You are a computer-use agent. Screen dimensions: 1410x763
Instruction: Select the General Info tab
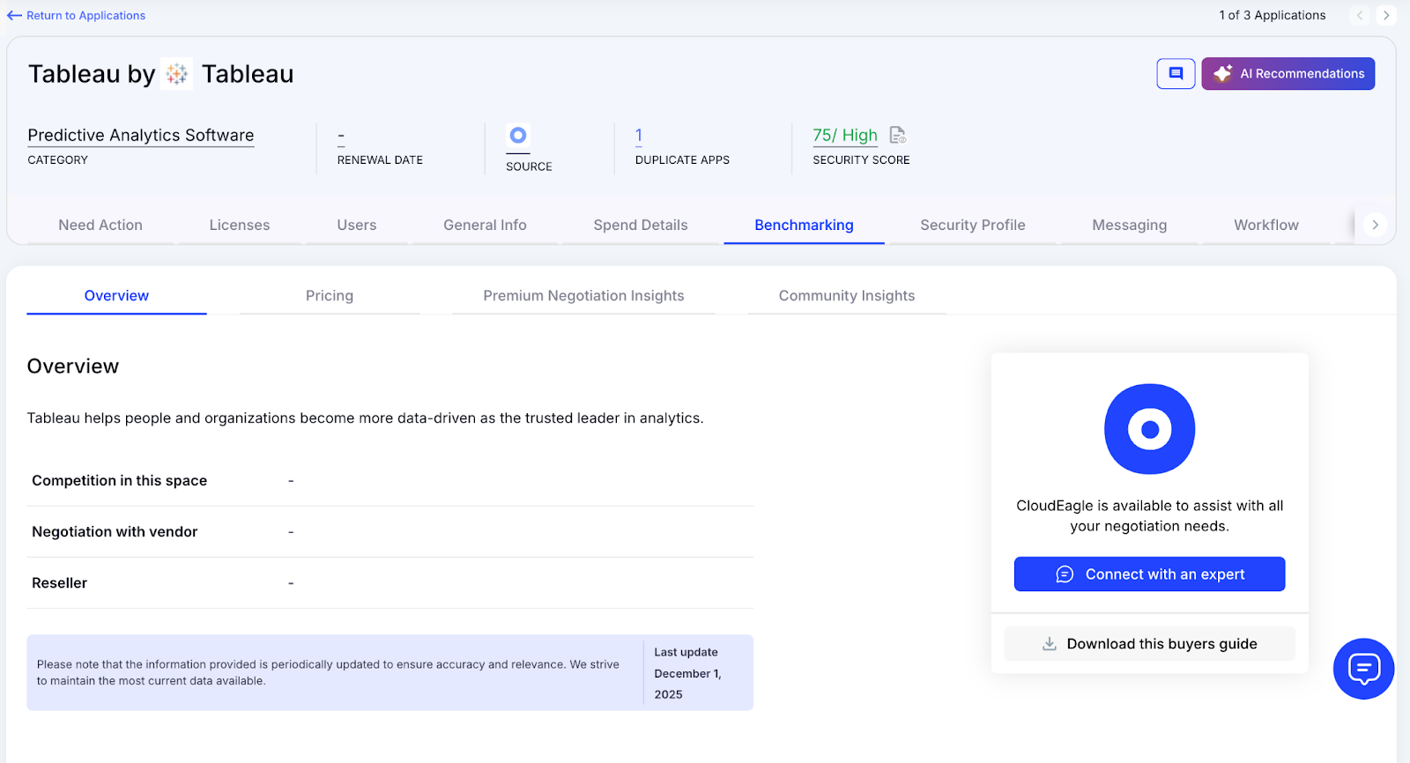pyautogui.click(x=485, y=225)
